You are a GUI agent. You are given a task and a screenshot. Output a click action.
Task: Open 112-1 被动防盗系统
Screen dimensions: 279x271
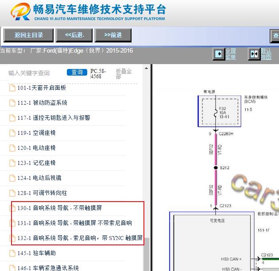point(43,103)
